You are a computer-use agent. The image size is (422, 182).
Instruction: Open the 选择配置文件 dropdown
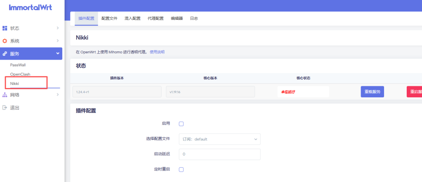pyautogui.click(x=220, y=139)
